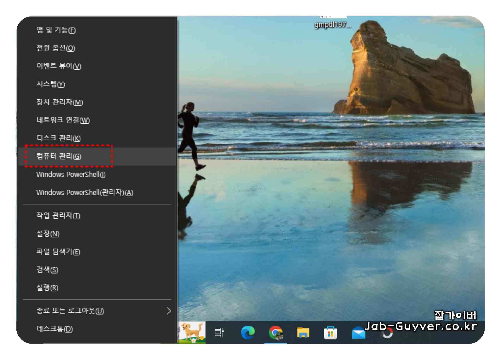Launch Windows PowerShell(I)

(97, 174)
